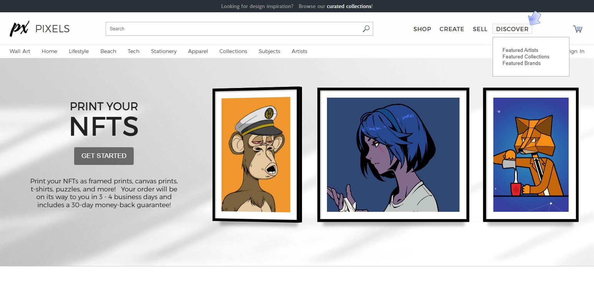
Task: Click the GET STARTED button
Action: (104, 156)
